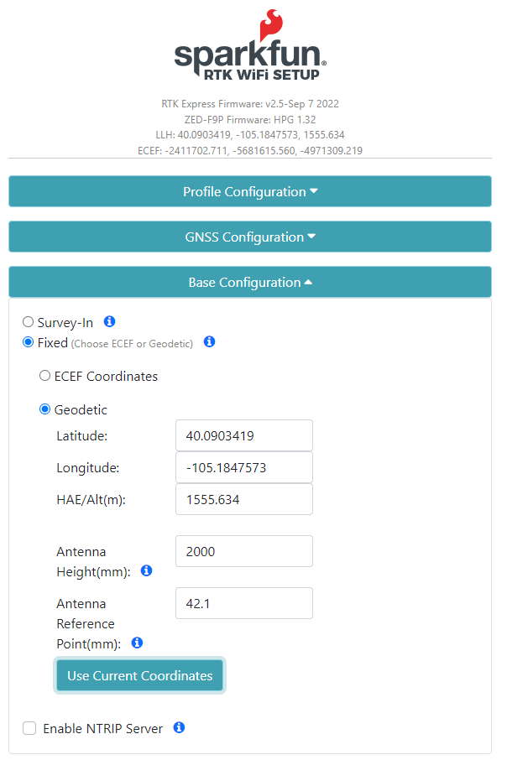This screenshot has height=760, width=507.
Task: Click the Antenna Height info icon
Action: point(146,570)
